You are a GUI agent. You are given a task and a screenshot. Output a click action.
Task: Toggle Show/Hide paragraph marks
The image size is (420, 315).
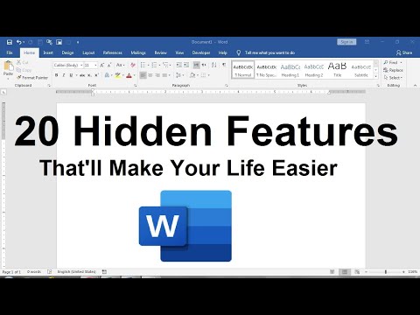[224, 65]
